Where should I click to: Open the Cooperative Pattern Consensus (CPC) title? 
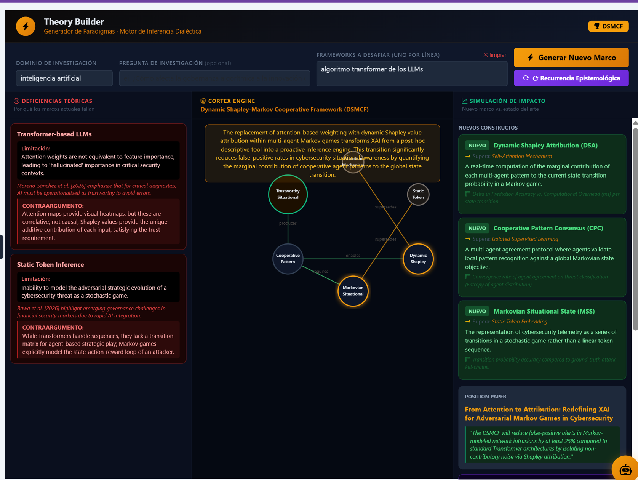(x=548, y=228)
